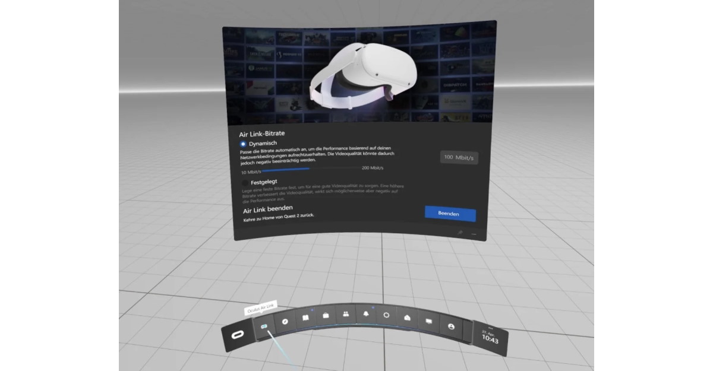Open the Home house icon in dock
Viewport: 713px width, 371px height.
point(407,318)
